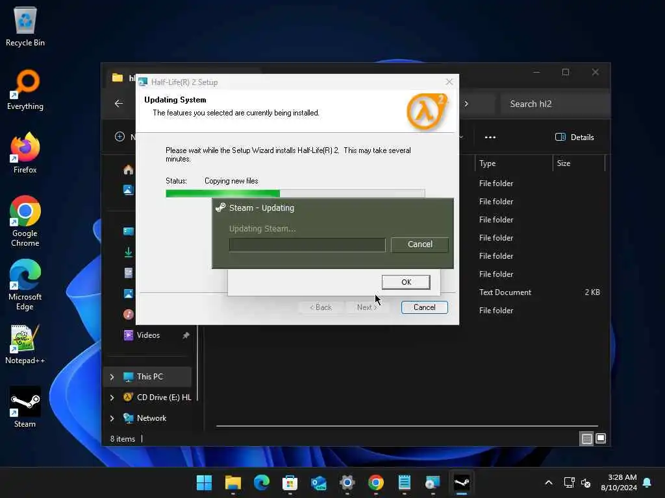Viewport: 665px width, 498px height.
Task: Expand the Network tree node
Action: click(x=112, y=418)
